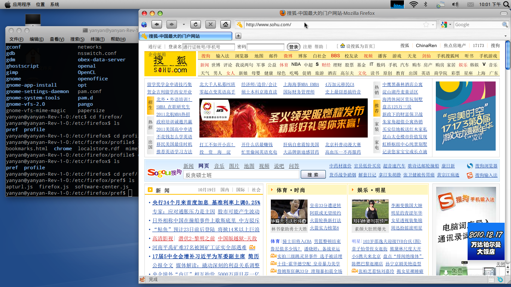Open the Google search engine selector dropdown
Image resolution: width=511 pixels, height=287 pixels.
pyautogui.click(x=450, y=25)
